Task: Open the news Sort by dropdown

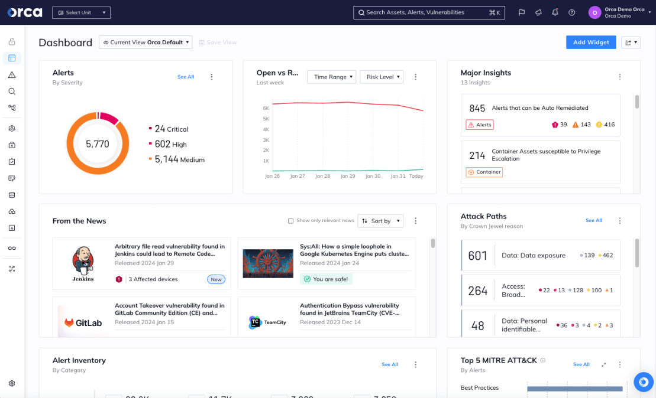Action: 380,221
